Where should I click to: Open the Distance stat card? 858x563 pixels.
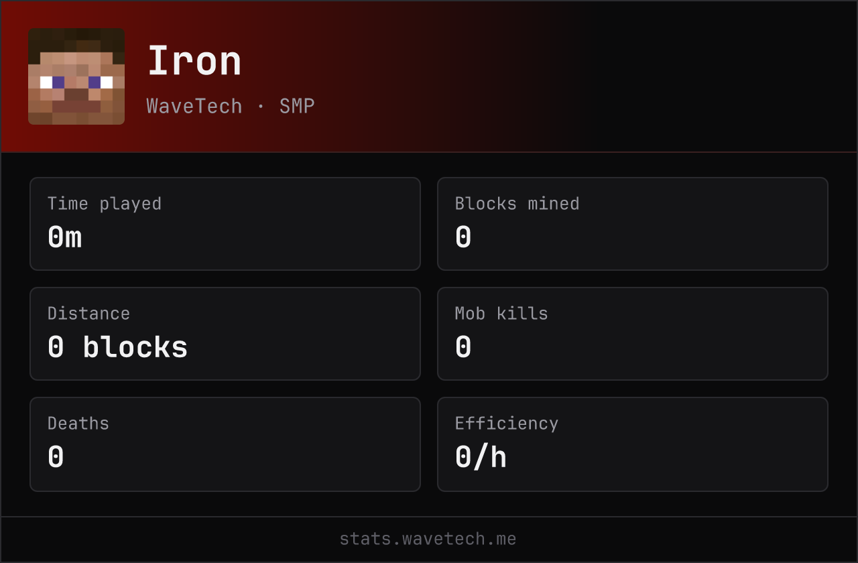pyautogui.click(x=225, y=334)
